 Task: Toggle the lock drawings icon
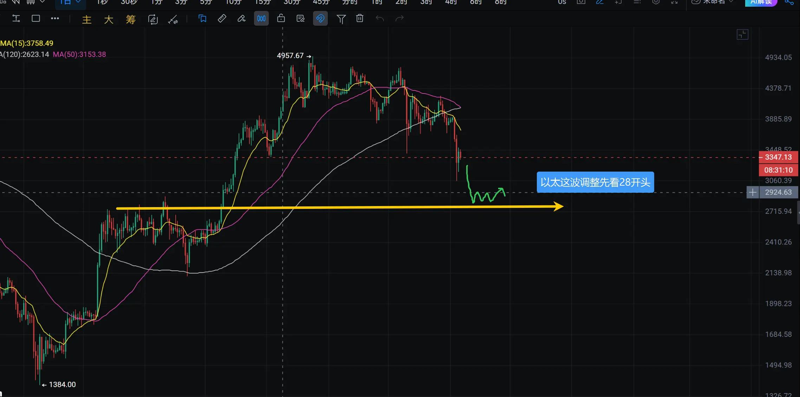(281, 19)
